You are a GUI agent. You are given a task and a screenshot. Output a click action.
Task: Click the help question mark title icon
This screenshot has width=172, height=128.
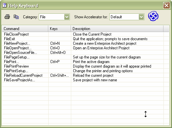(x=5, y=5)
